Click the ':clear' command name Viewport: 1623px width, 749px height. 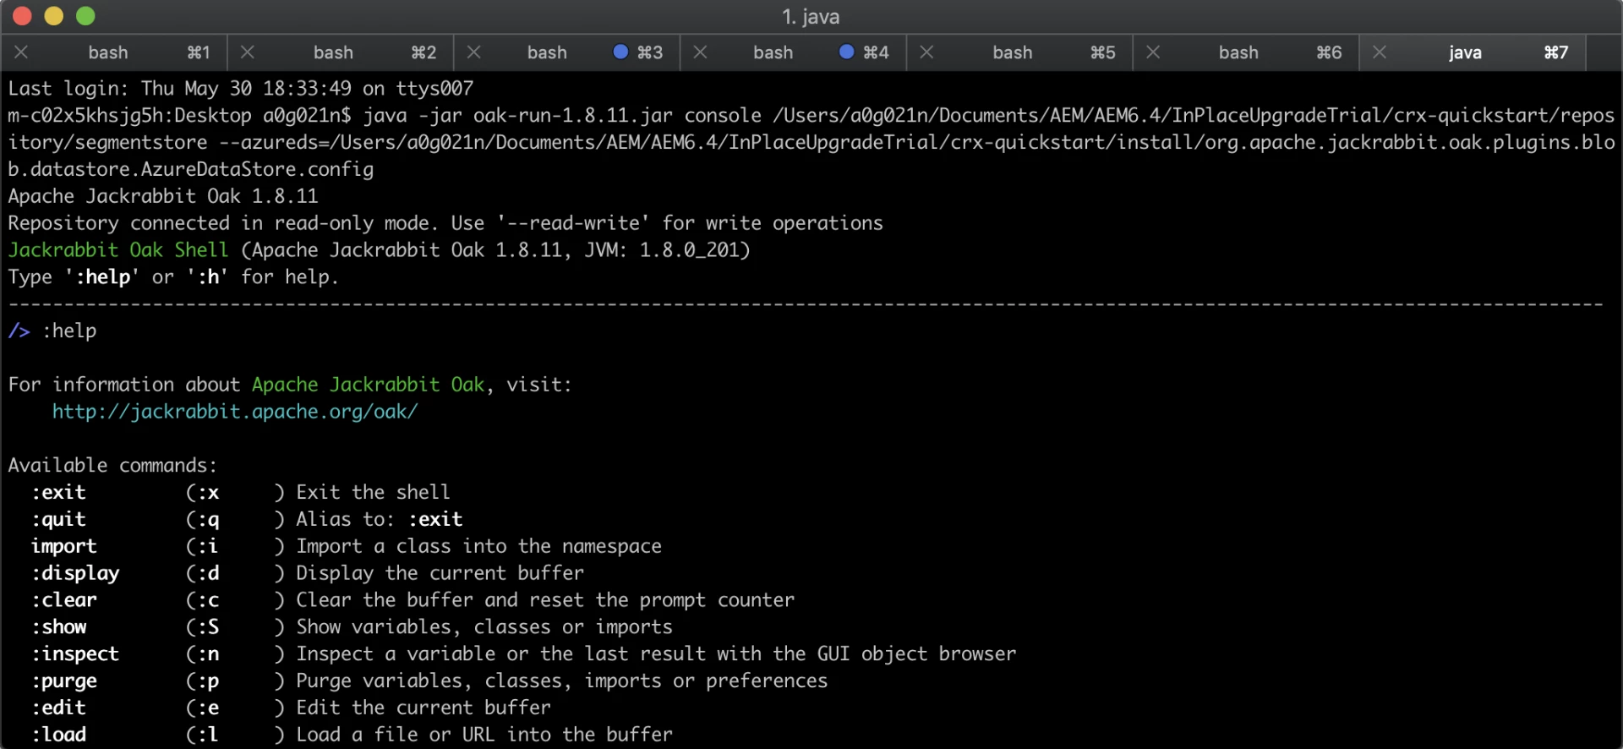coord(64,600)
